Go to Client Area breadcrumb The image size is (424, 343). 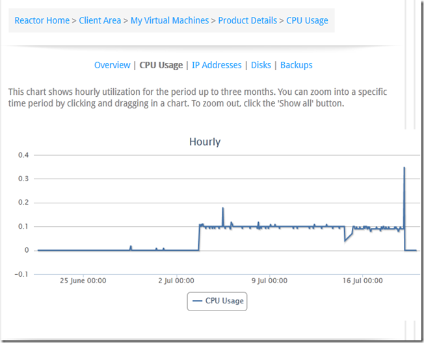(99, 21)
